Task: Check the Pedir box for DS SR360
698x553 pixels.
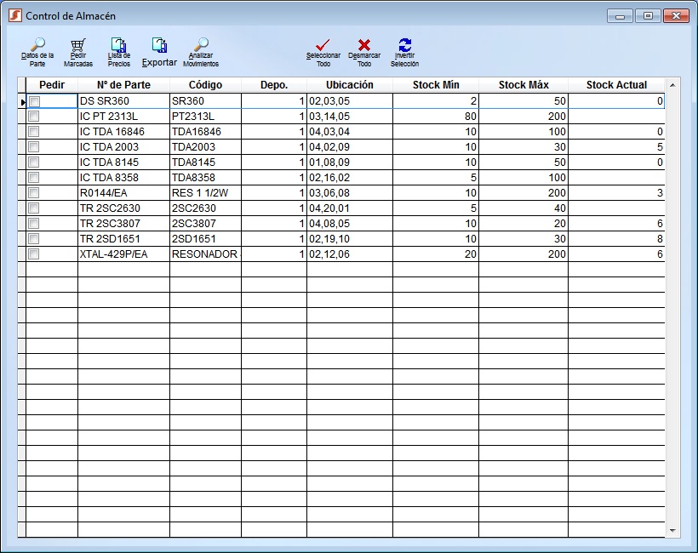Action: 32,100
